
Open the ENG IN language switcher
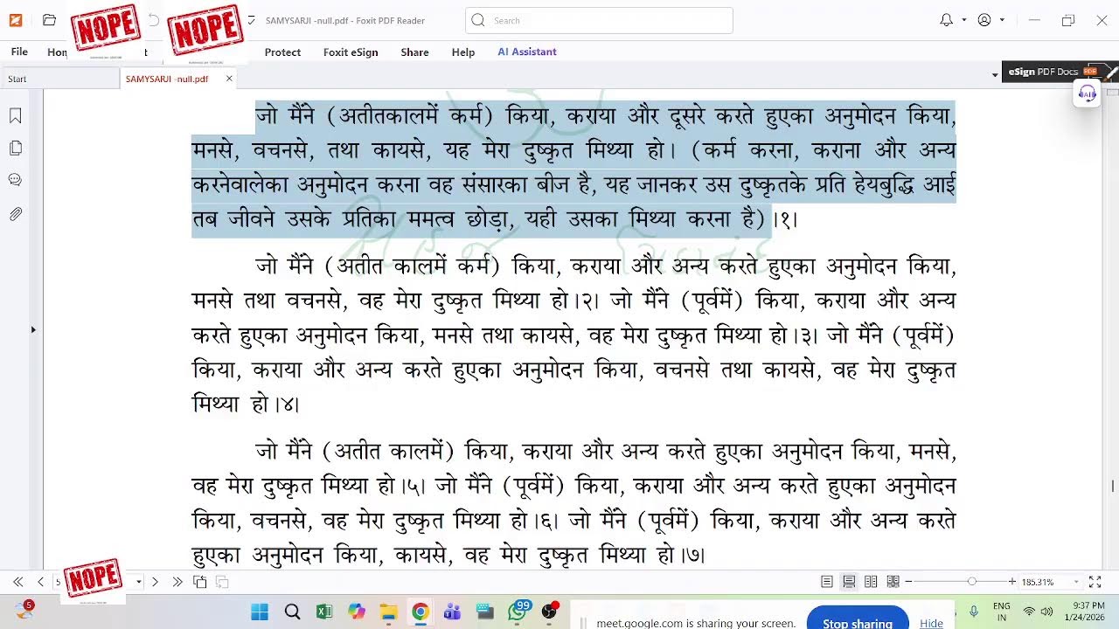click(1002, 612)
